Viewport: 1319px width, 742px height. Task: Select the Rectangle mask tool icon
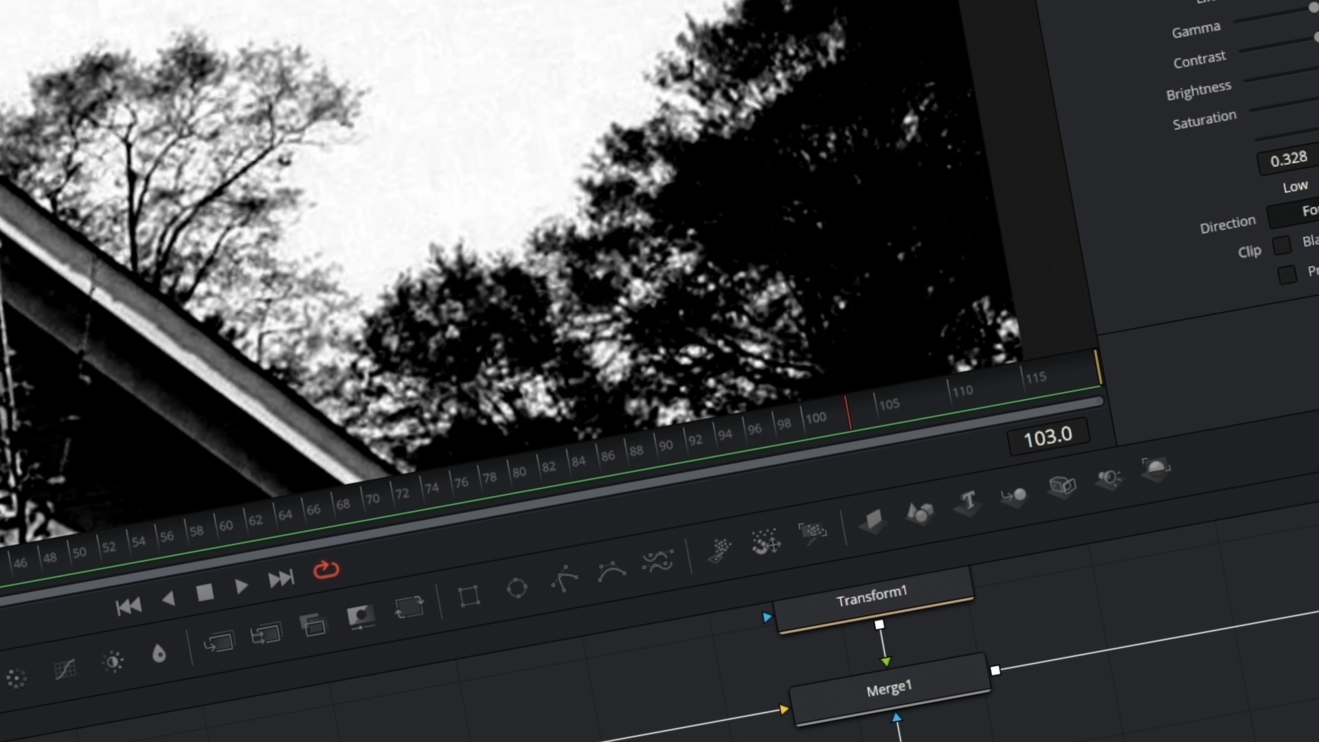(469, 596)
